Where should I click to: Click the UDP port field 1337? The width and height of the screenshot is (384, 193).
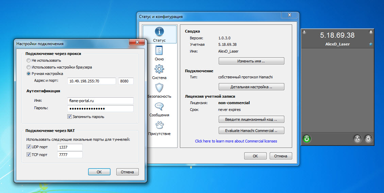point(70,147)
